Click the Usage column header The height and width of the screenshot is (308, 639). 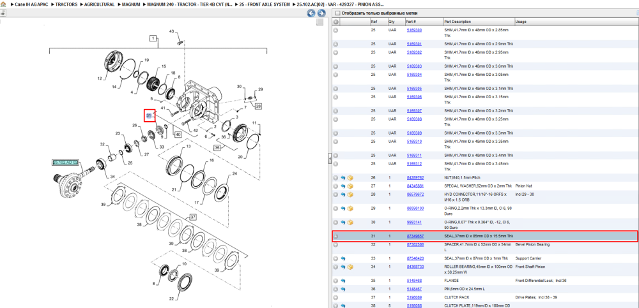point(521,22)
